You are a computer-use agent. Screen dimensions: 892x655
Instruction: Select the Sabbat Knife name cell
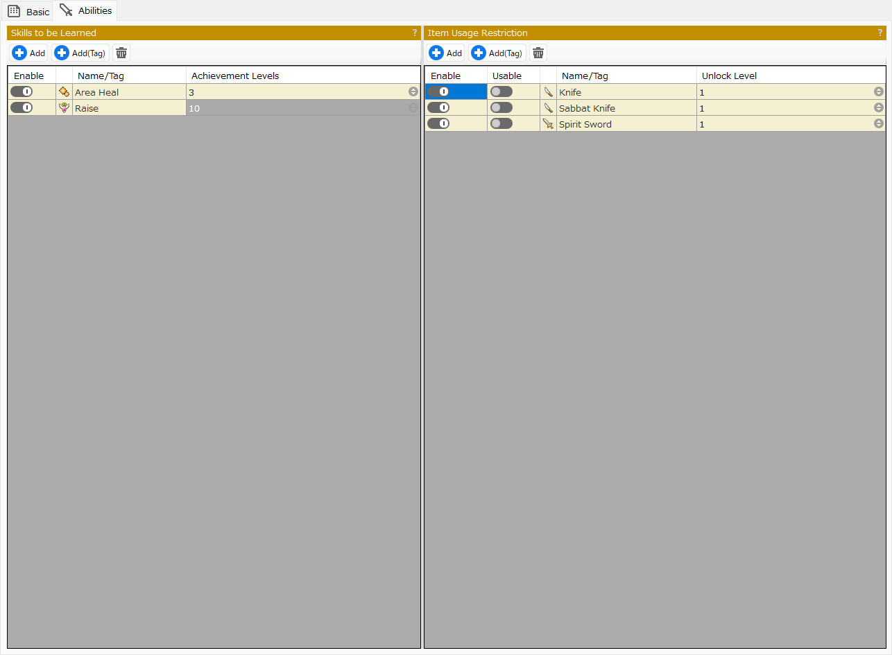pos(626,108)
